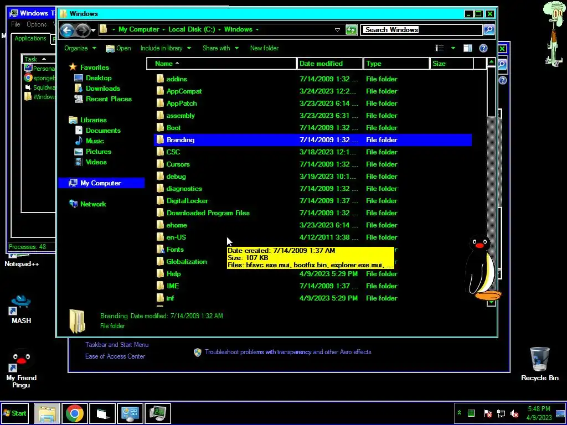Click the network tray icon
Screen dimensions: 567x425
(501, 413)
